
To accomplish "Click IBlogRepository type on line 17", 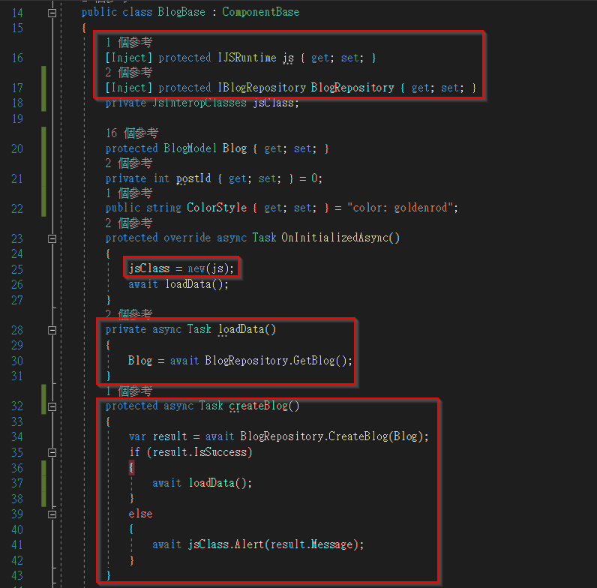I will pyautogui.click(x=262, y=88).
